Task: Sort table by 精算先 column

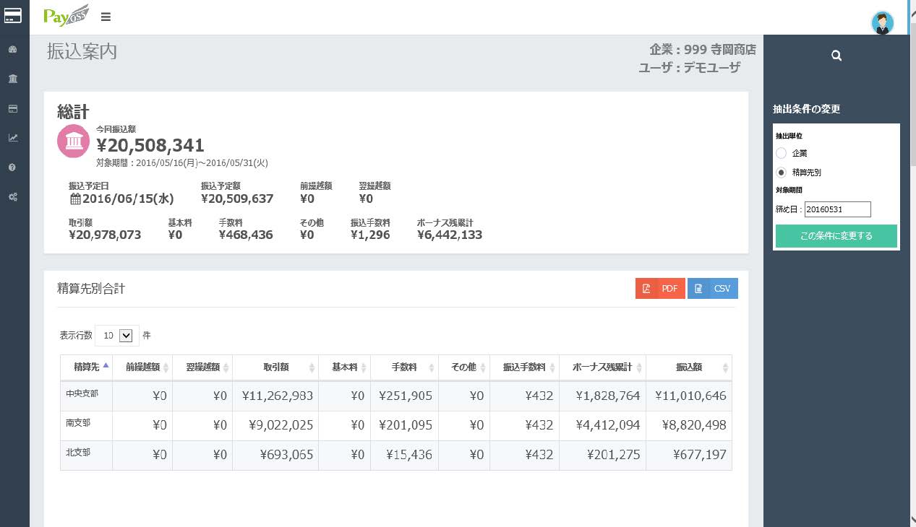Action: tap(87, 367)
